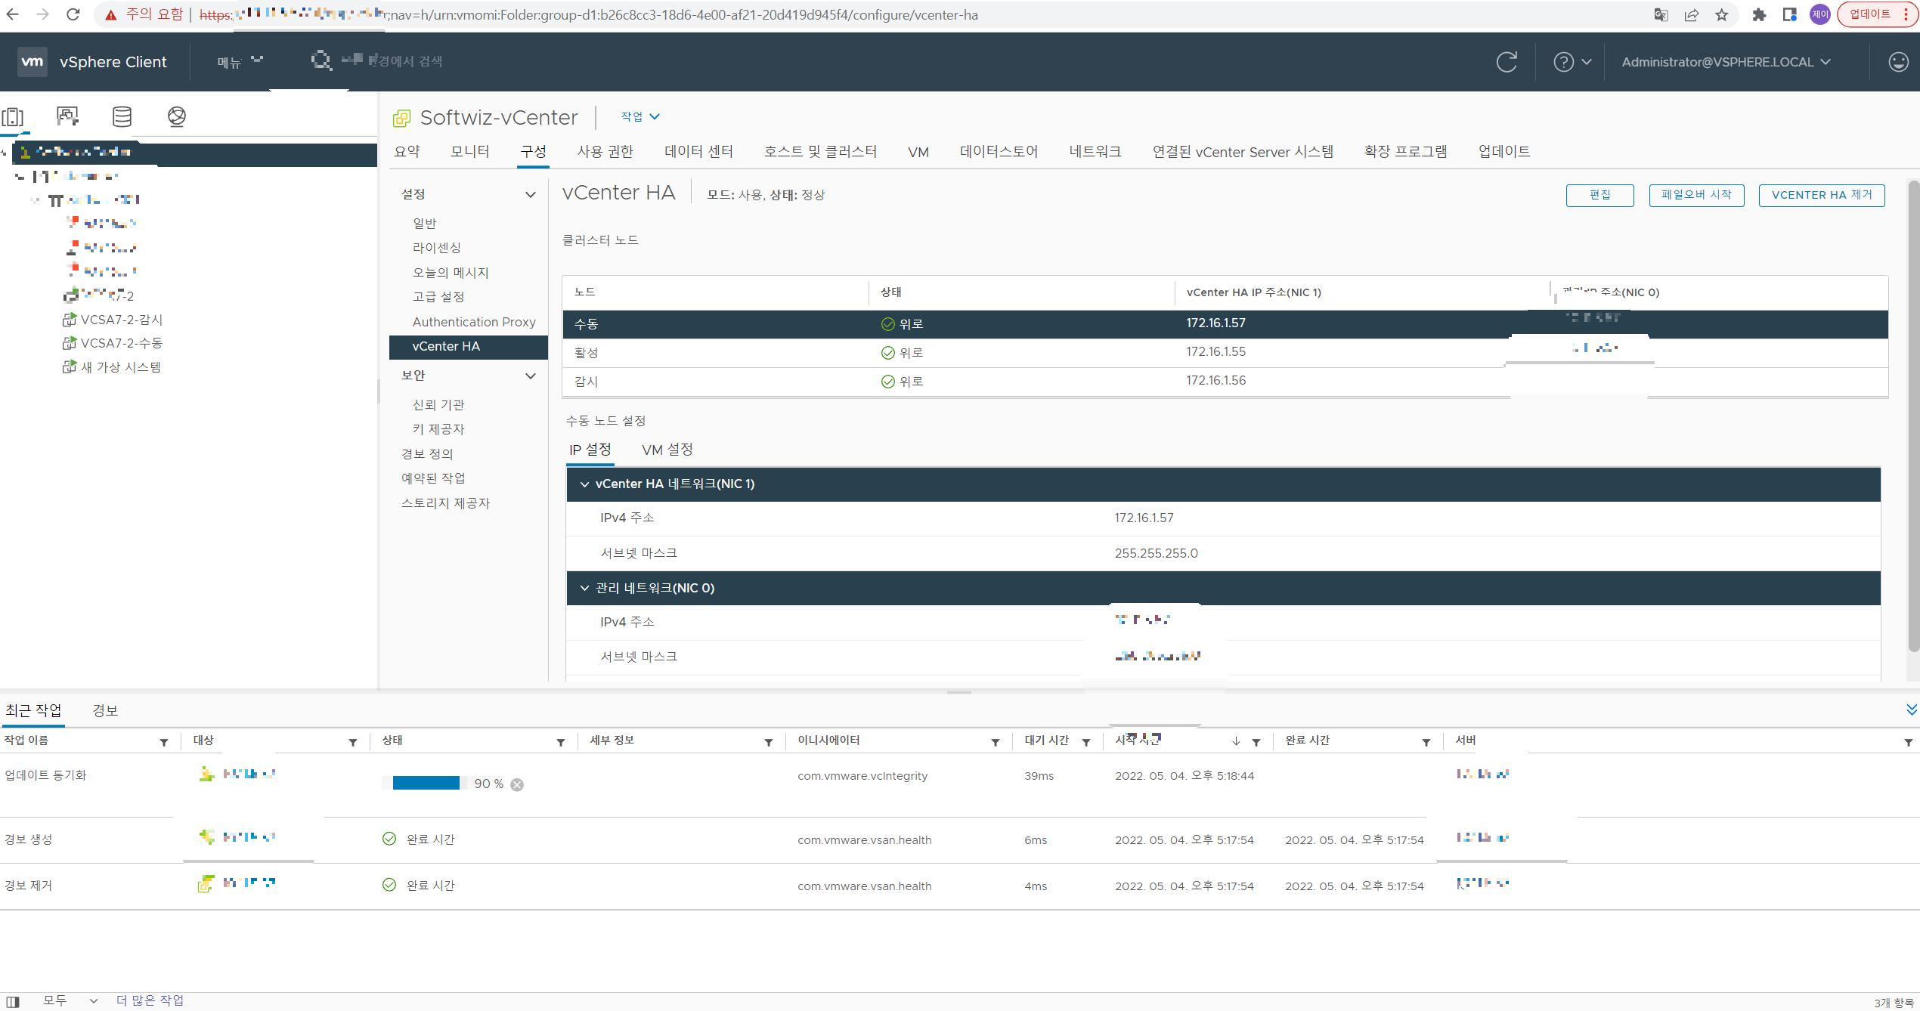
Task: Select VCSA7-2-감시 VM in tree
Action: (121, 320)
